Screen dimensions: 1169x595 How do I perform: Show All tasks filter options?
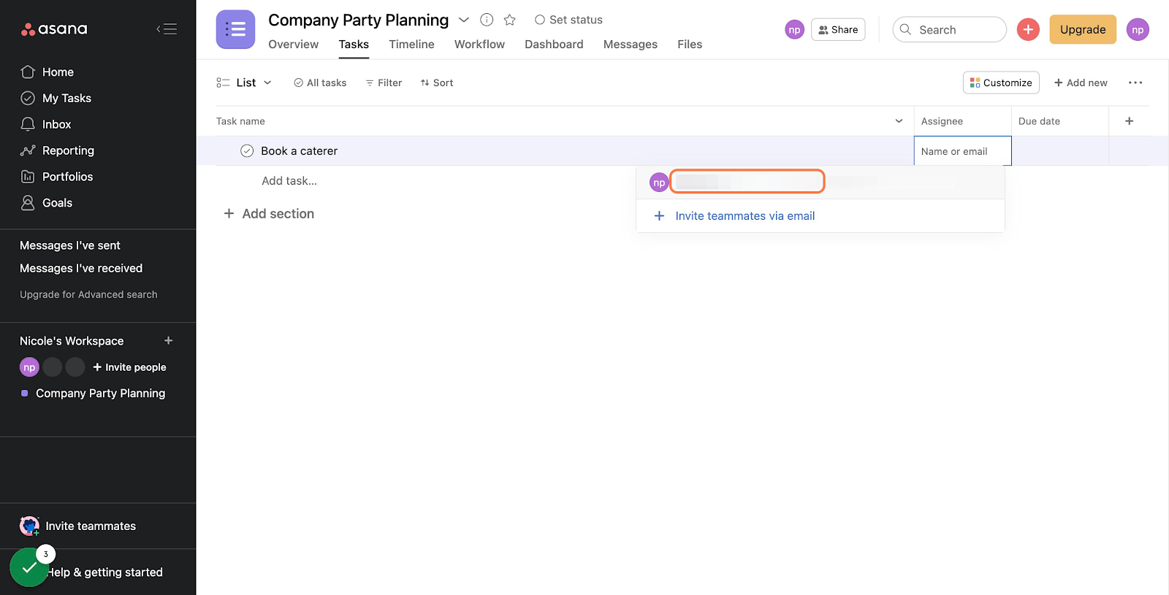pyautogui.click(x=320, y=82)
